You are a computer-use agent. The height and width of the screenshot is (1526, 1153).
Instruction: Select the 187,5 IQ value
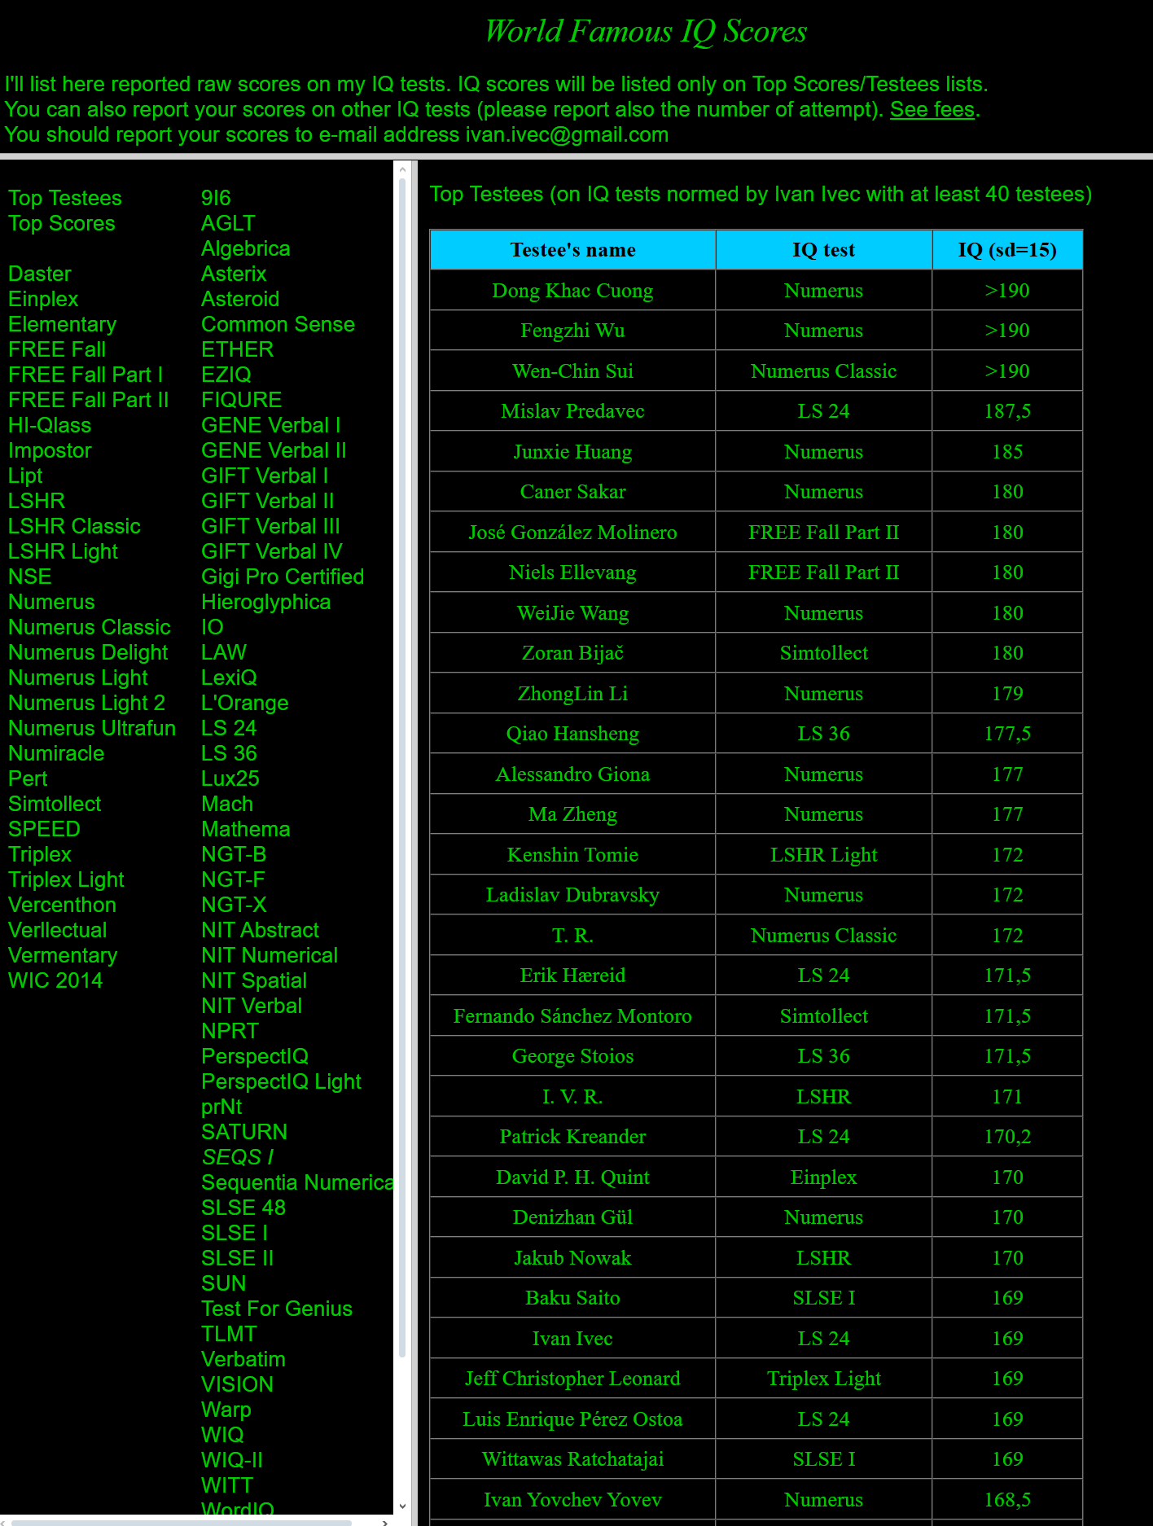1007,411
